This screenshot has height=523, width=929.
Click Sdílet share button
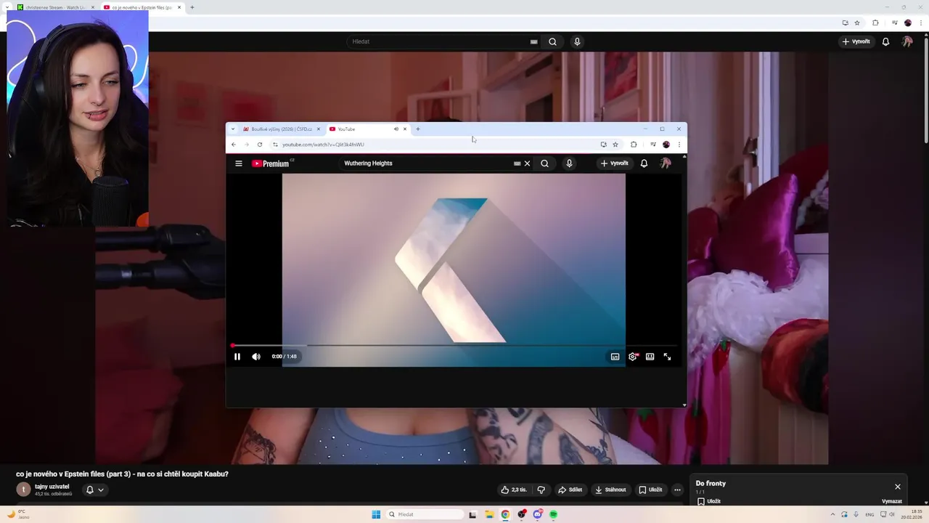click(x=570, y=490)
